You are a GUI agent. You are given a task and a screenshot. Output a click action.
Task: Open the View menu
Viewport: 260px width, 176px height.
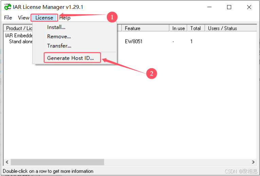23,18
